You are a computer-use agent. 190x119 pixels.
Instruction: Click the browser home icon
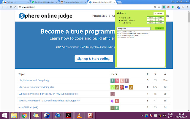tap(15, 7)
